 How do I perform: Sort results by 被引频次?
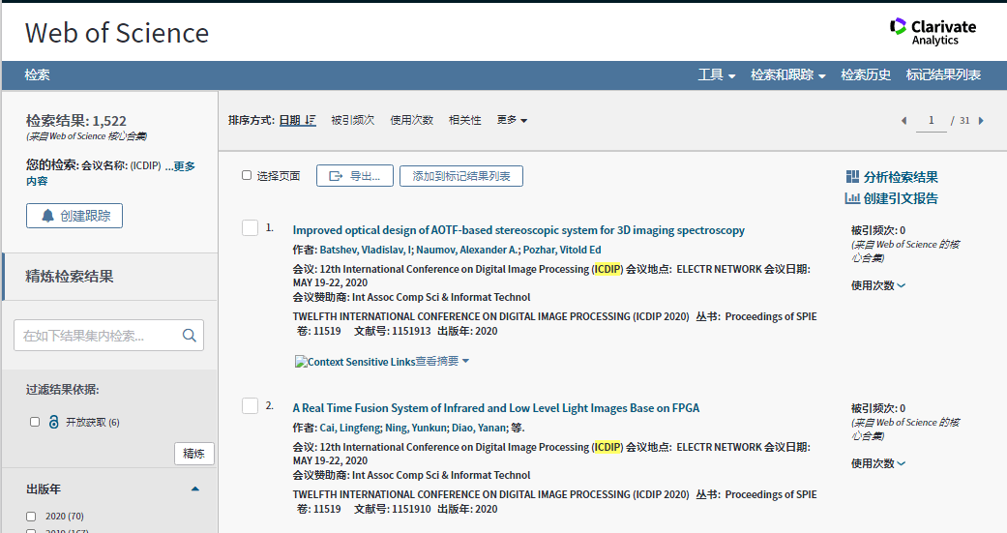coord(352,120)
